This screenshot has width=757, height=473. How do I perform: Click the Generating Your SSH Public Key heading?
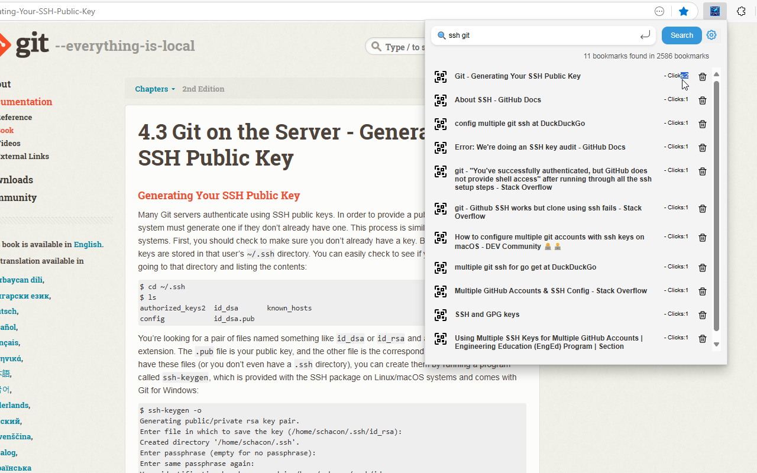(219, 196)
